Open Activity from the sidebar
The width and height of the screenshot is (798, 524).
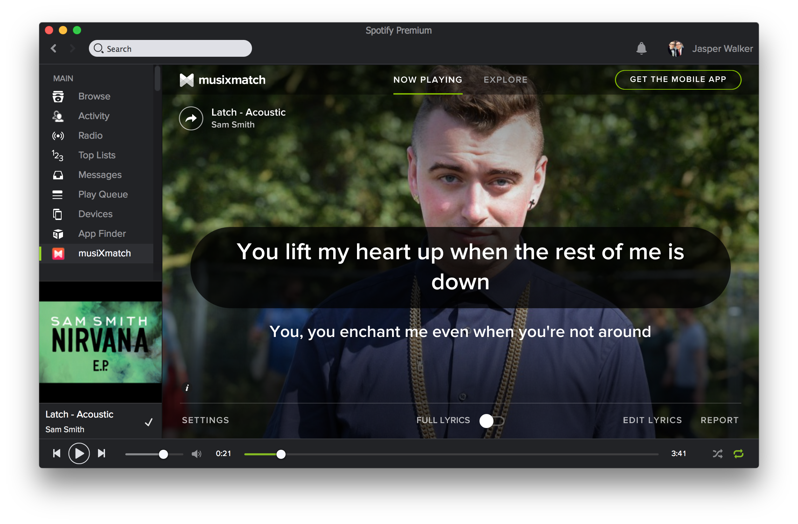tap(94, 116)
